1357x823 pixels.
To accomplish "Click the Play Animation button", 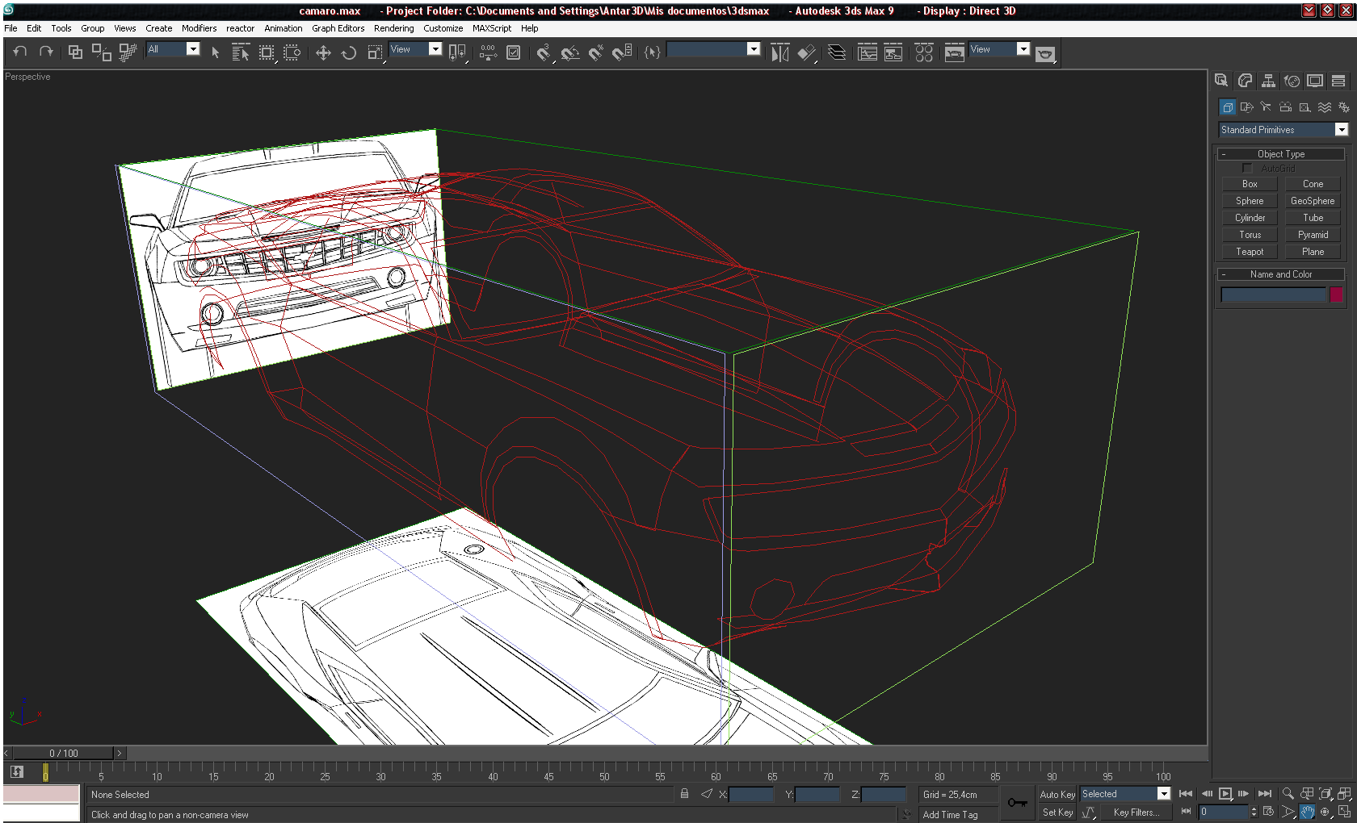I will [x=1225, y=794].
